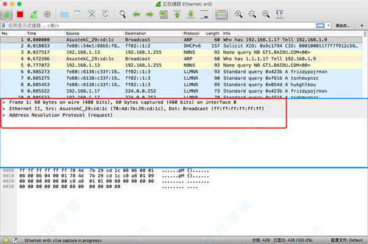The height and width of the screenshot is (244, 368).
Task: Select packet 5 NBNS at 0.777072
Action: coord(182,65)
